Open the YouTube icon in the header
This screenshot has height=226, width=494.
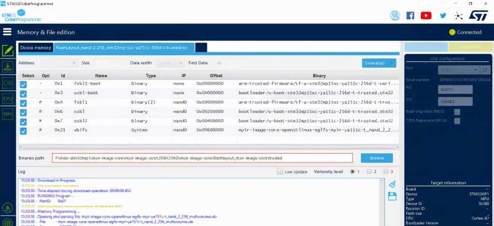426,15
